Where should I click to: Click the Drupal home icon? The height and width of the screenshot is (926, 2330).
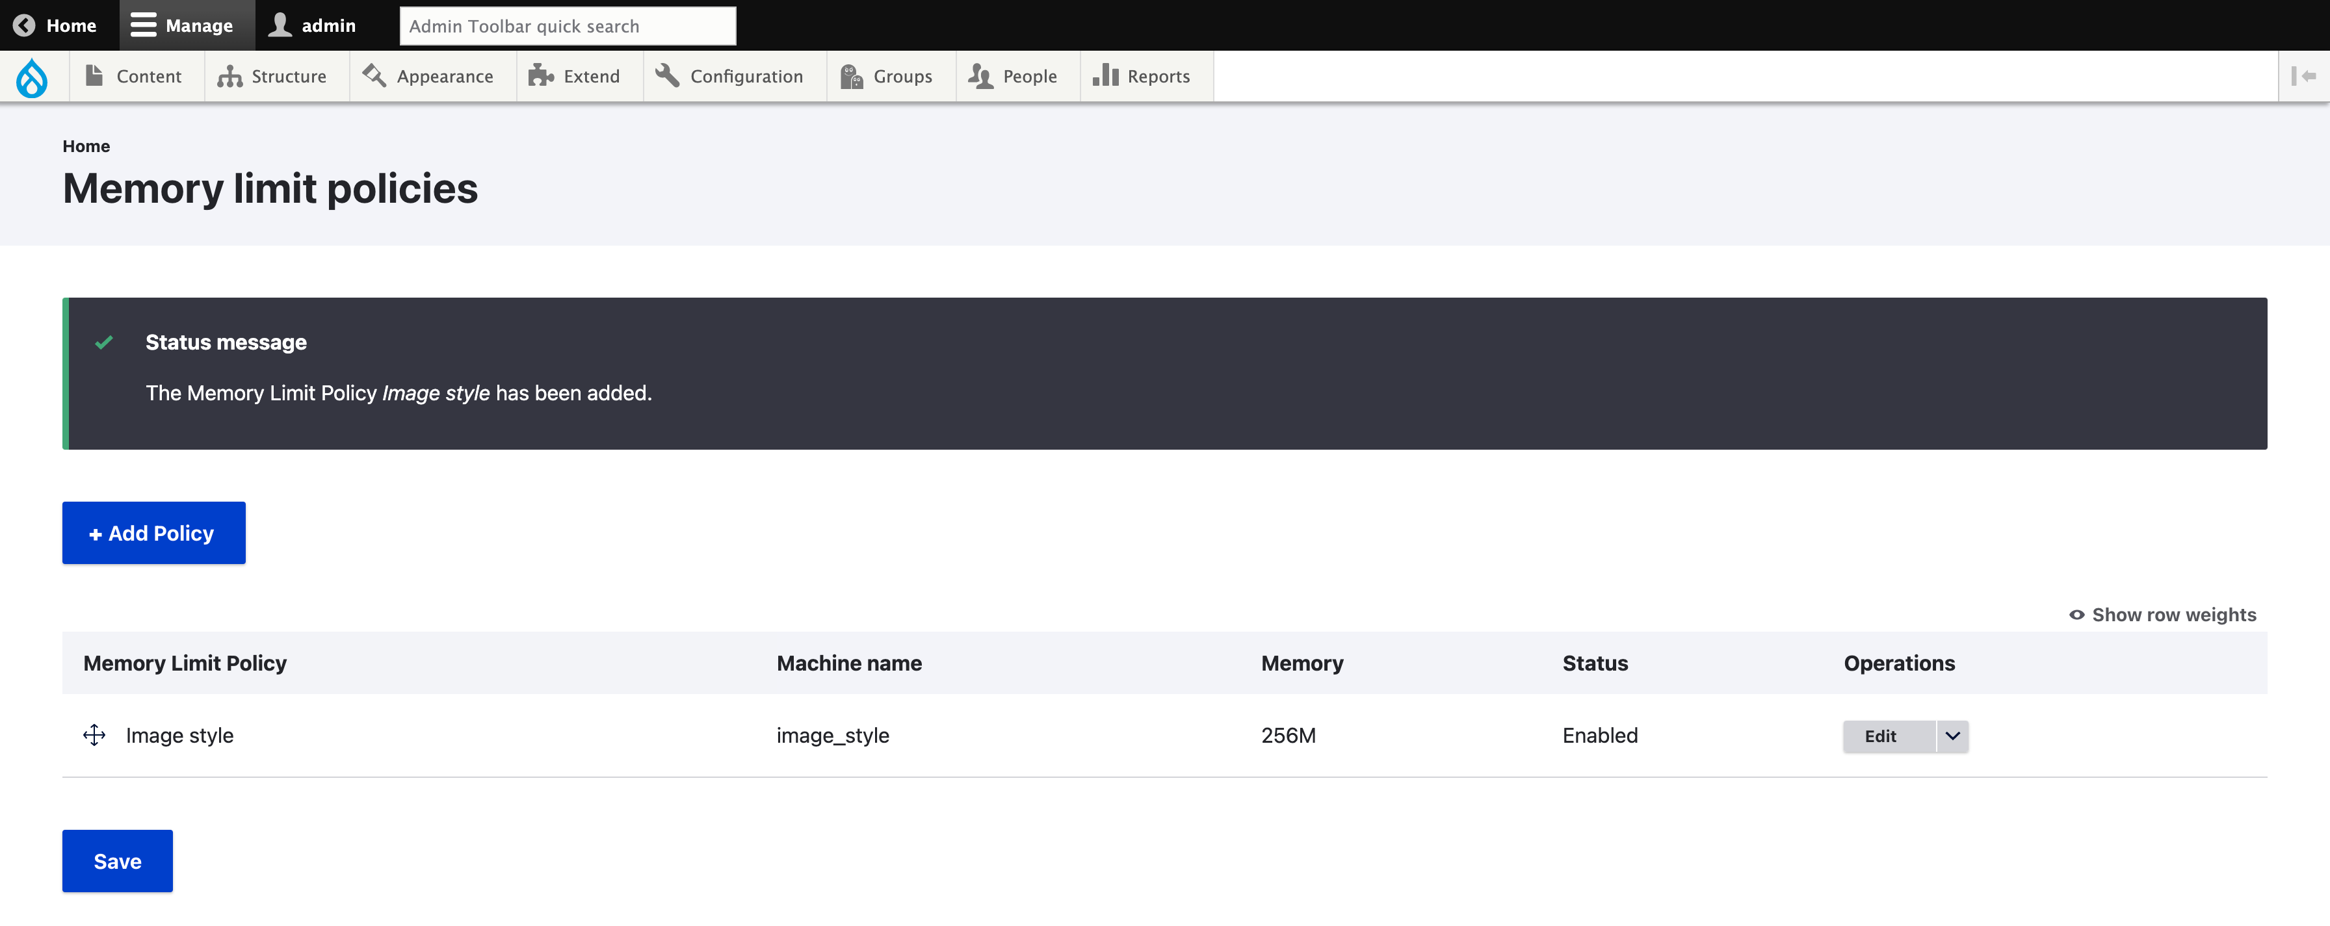coord(31,76)
